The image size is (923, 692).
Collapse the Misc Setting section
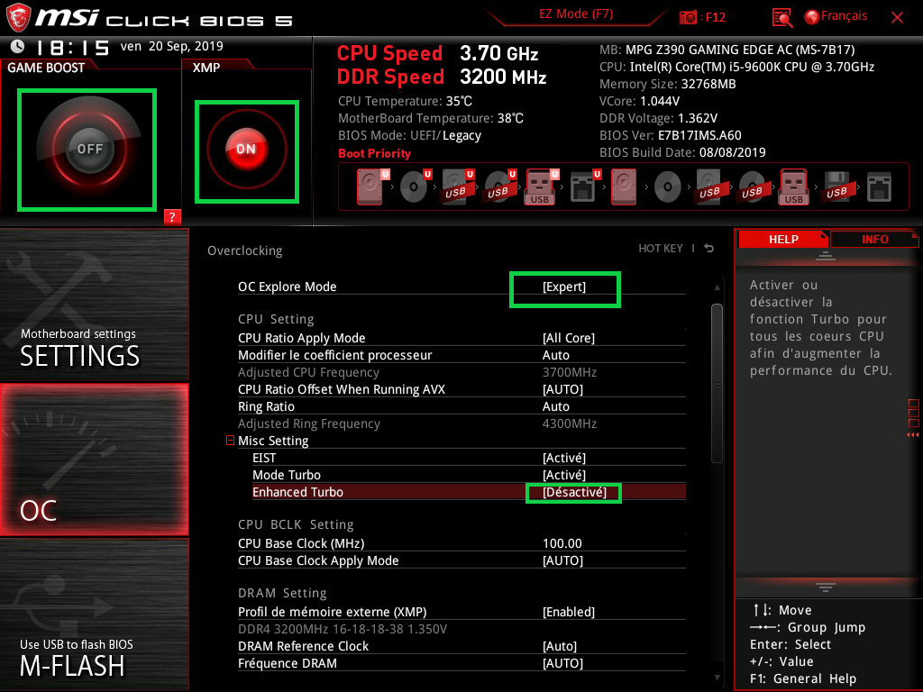click(x=230, y=440)
